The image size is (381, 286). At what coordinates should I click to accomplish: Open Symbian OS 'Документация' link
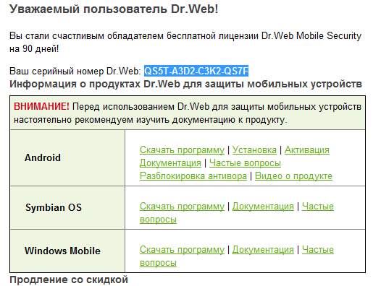263,207
